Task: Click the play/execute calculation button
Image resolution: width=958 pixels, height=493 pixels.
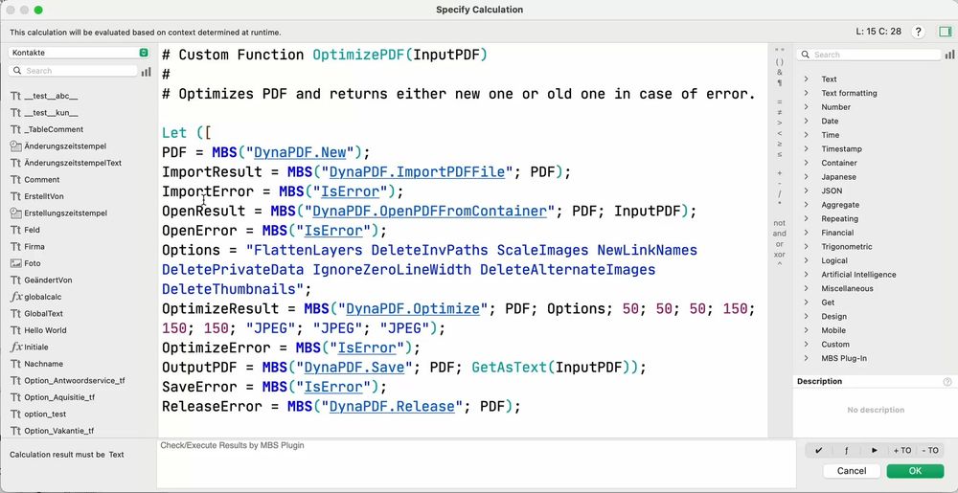Action: 875,450
